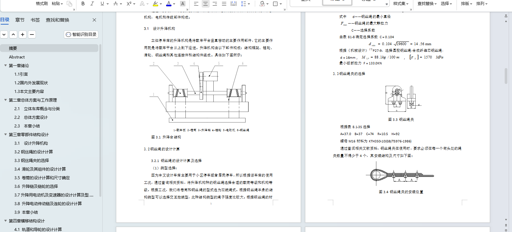The height and width of the screenshot is (232, 512).
Task: Click the minus button in outline pane
Action: [32, 35]
